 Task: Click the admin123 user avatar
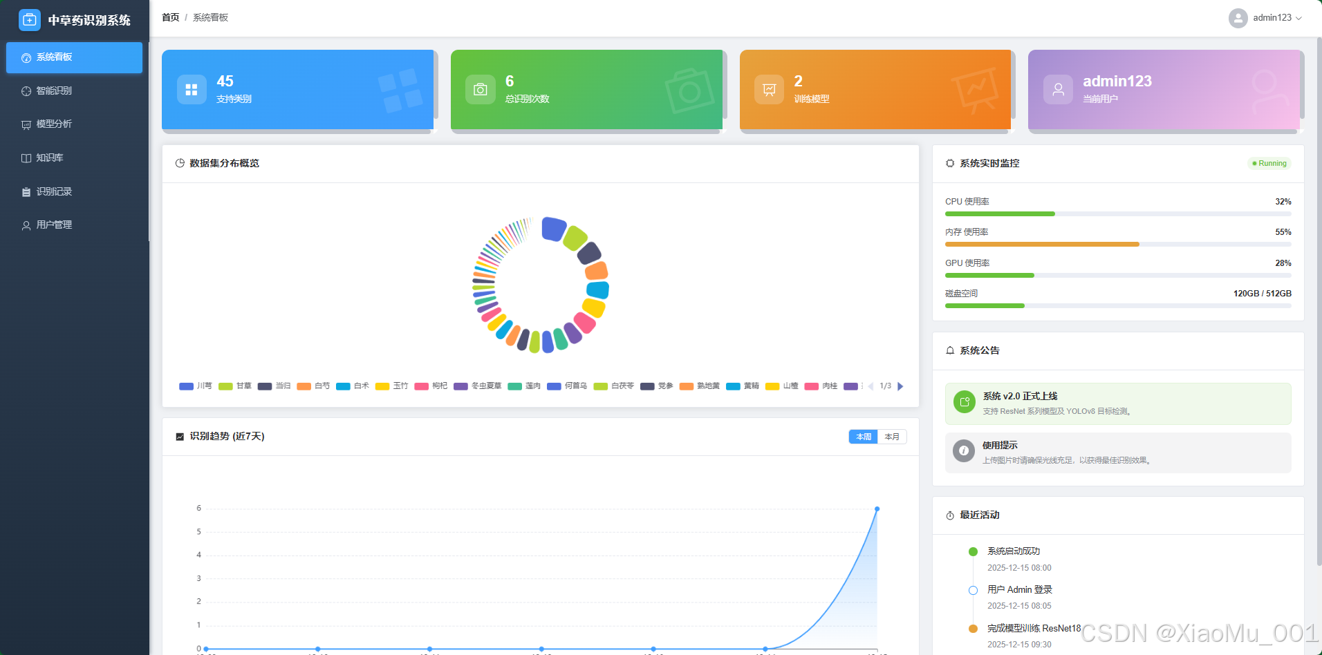pyautogui.click(x=1238, y=18)
